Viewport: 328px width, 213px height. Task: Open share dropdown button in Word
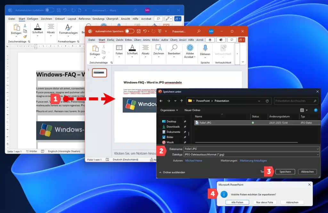(x=177, y=19)
